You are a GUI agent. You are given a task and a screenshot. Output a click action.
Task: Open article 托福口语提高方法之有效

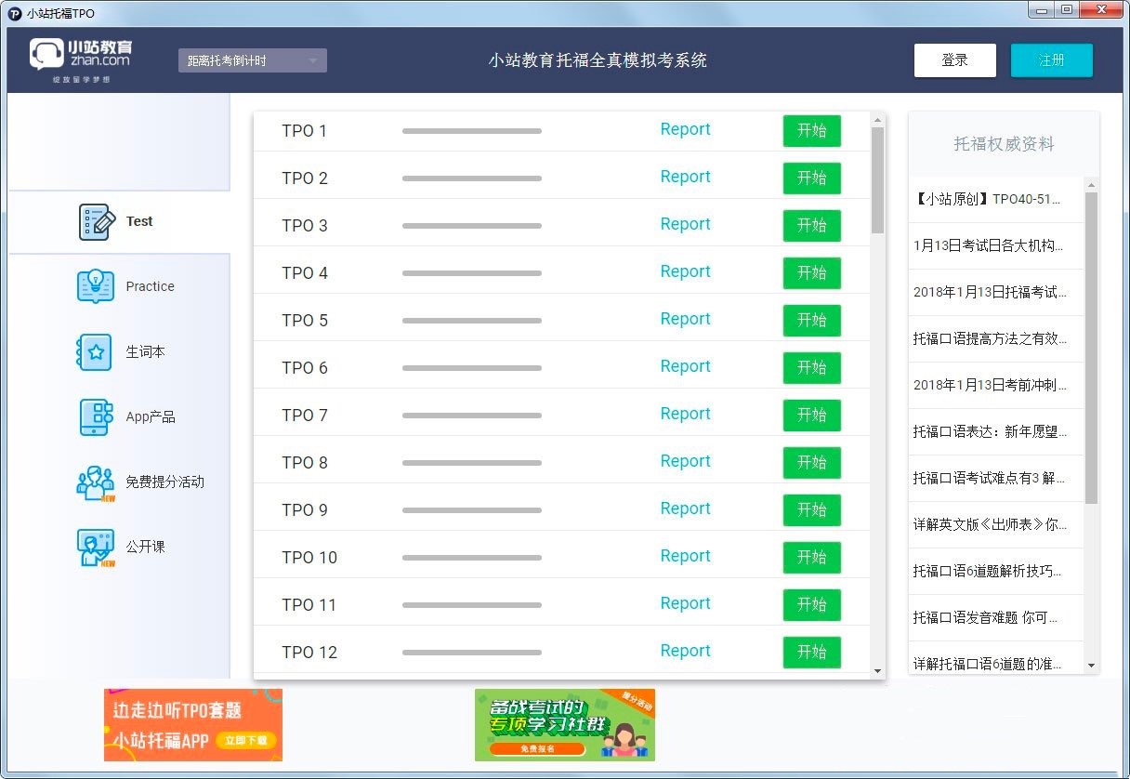click(x=990, y=339)
